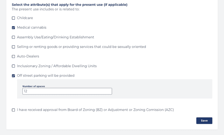Select the Auto-Dealers checkbox

point(13,56)
